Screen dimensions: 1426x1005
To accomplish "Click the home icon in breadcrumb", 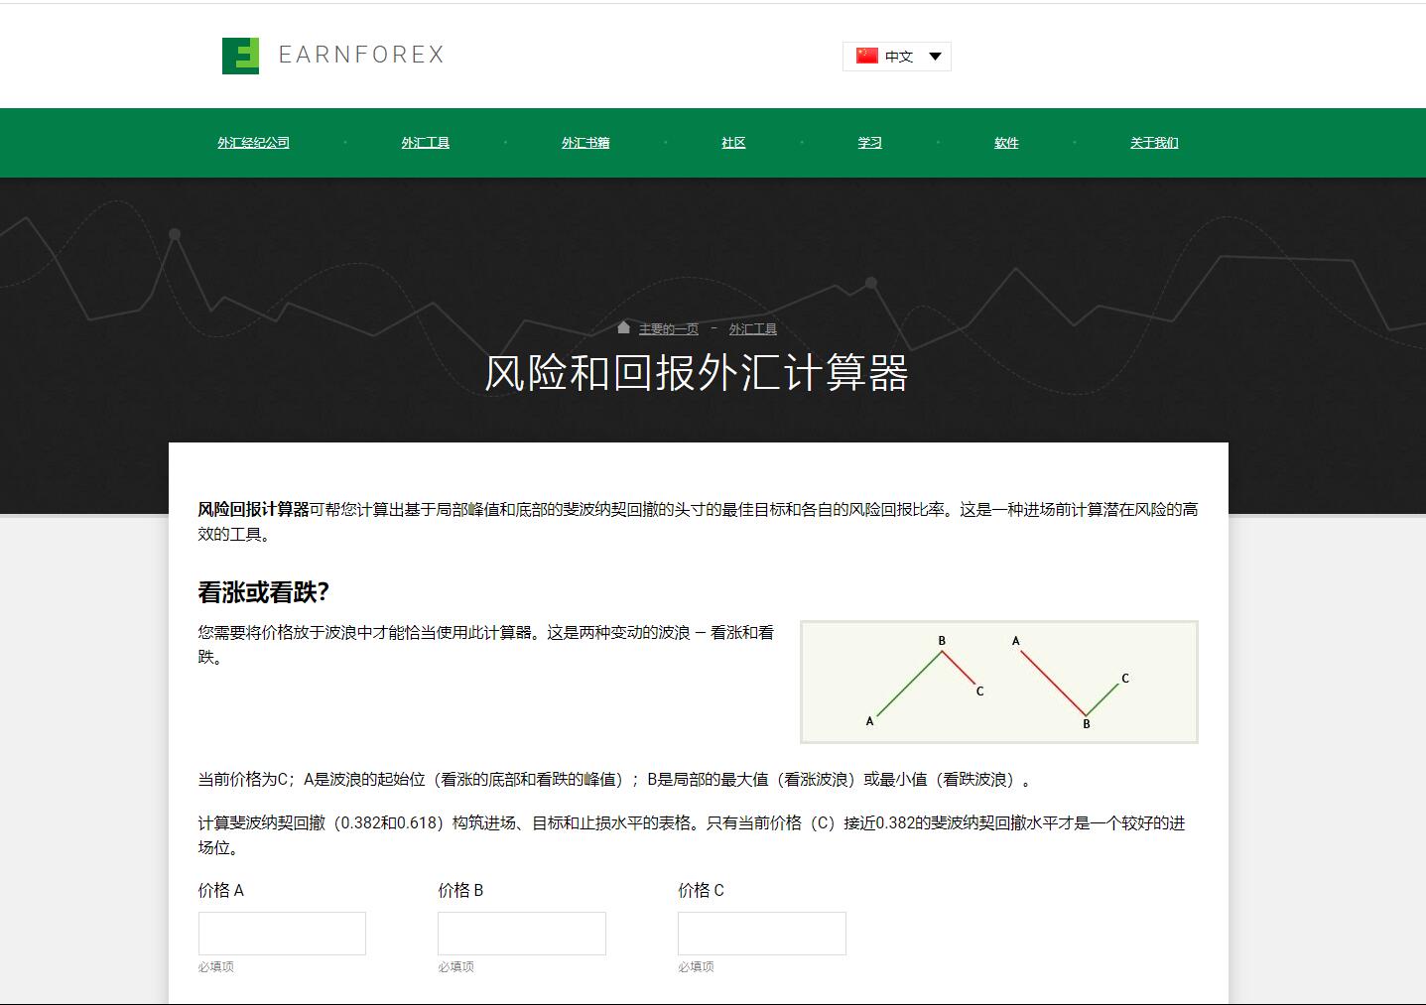I will [623, 327].
